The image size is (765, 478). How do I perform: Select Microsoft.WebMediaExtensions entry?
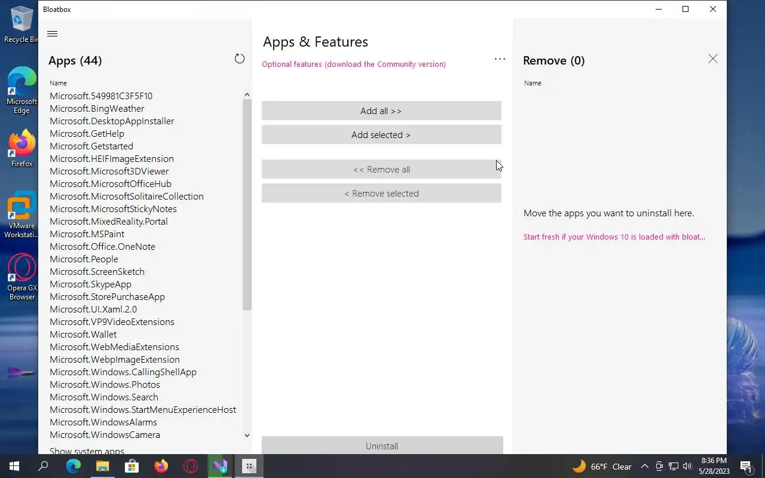[114, 347]
